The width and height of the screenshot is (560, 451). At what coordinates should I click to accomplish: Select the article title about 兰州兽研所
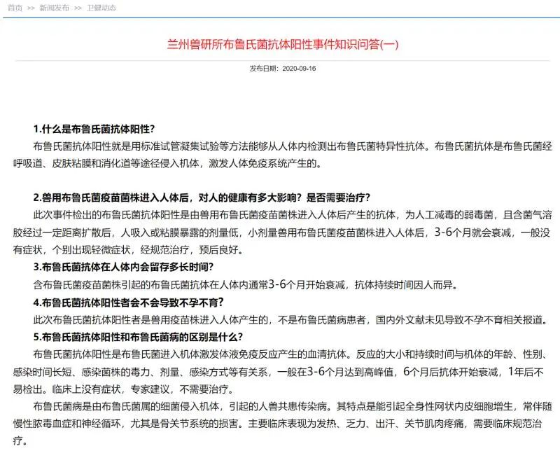pyautogui.click(x=280, y=43)
